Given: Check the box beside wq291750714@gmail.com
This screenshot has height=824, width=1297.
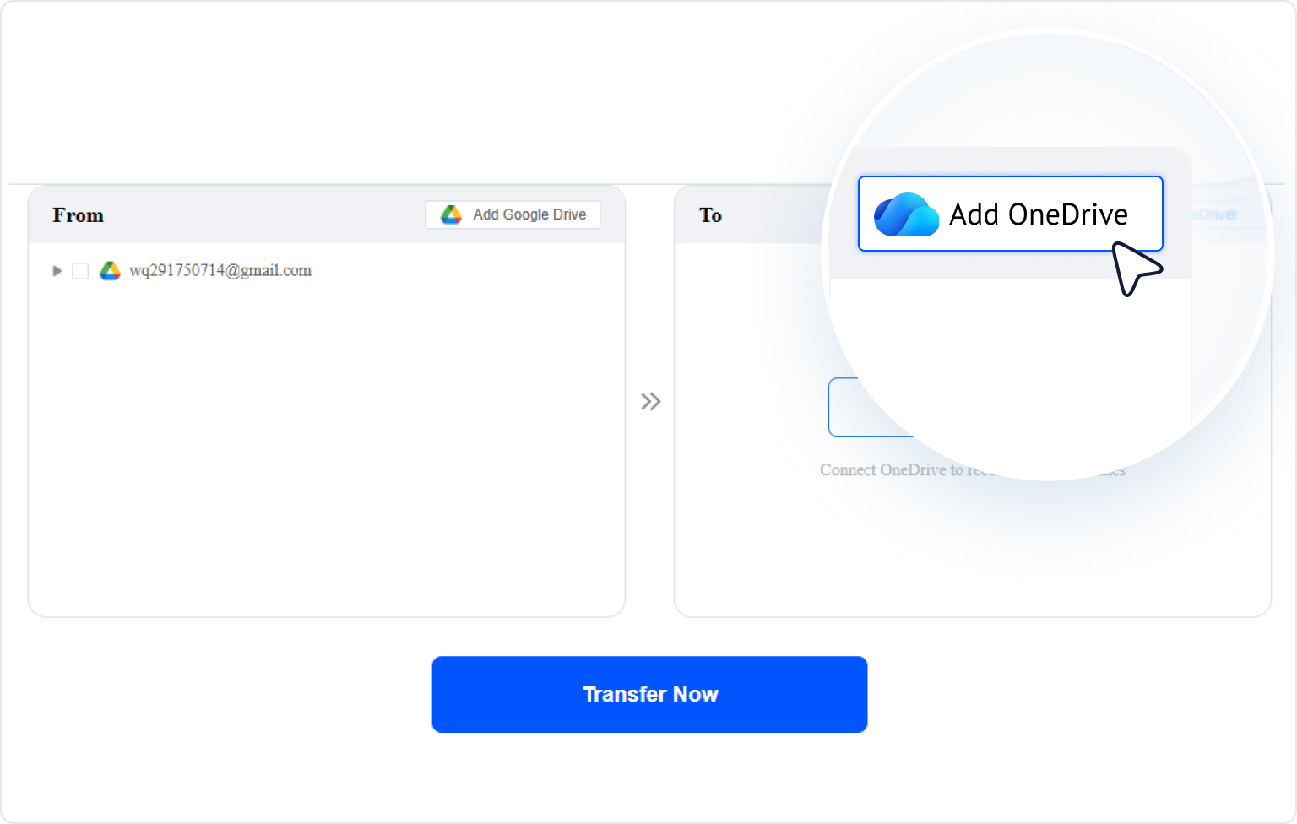Looking at the screenshot, I should point(80,271).
